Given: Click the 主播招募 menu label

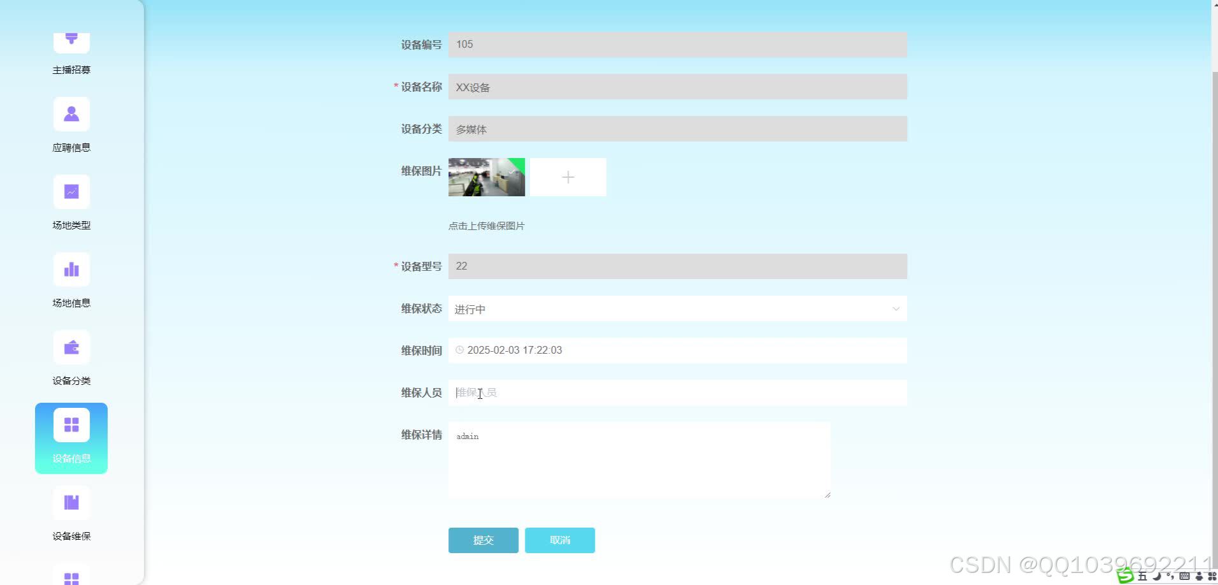Looking at the screenshot, I should [x=71, y=70].
